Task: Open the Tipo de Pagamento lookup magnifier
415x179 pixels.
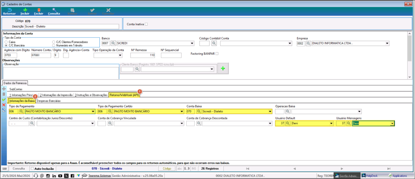Action: (21, 111)
